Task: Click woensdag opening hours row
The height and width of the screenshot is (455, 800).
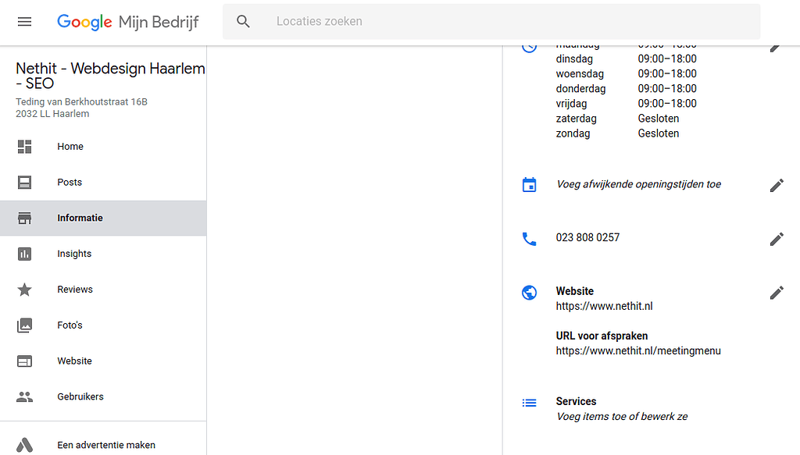Action: click(x=626, y=74)
